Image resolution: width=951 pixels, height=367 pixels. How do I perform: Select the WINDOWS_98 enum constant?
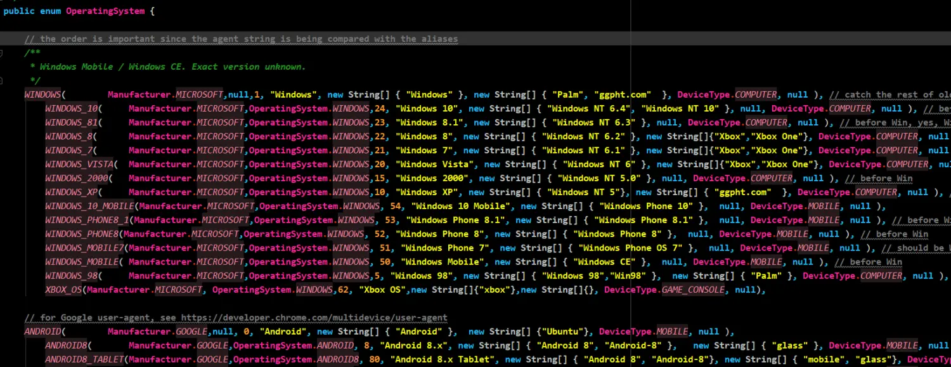(x=72, y=276)
